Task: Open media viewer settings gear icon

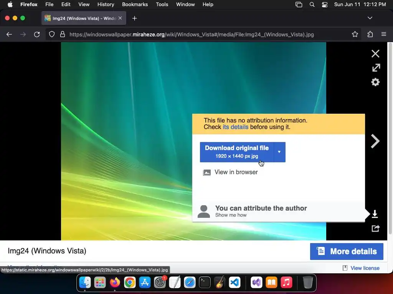Action: tap(375, 82)
